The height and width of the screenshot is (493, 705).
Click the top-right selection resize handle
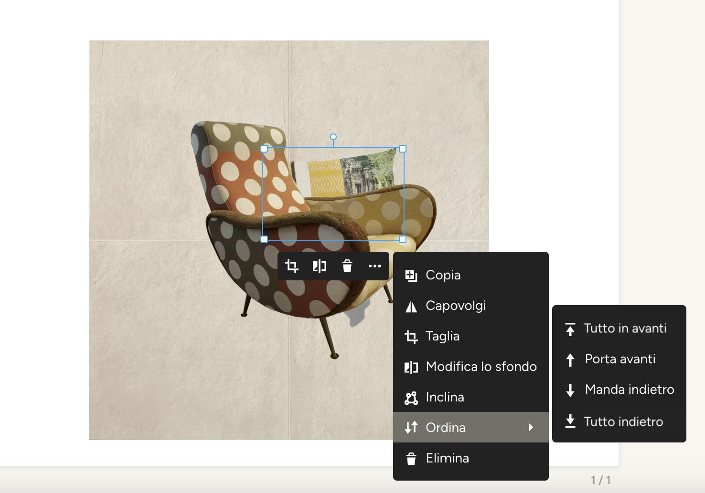tap(403, 149)
